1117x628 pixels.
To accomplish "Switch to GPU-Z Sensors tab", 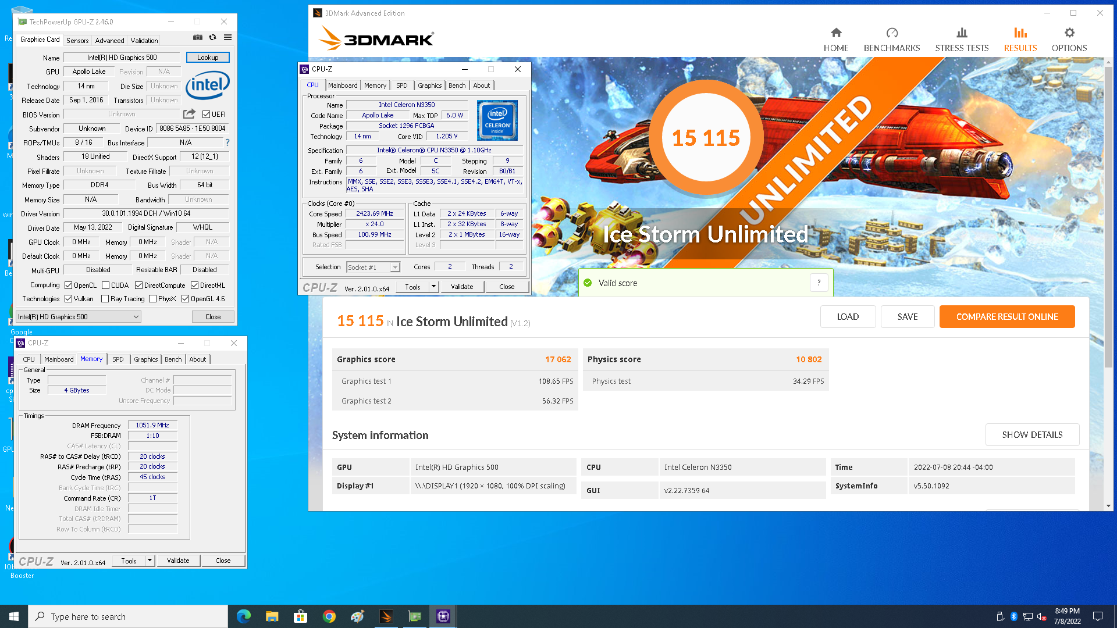I will [77, 41].
